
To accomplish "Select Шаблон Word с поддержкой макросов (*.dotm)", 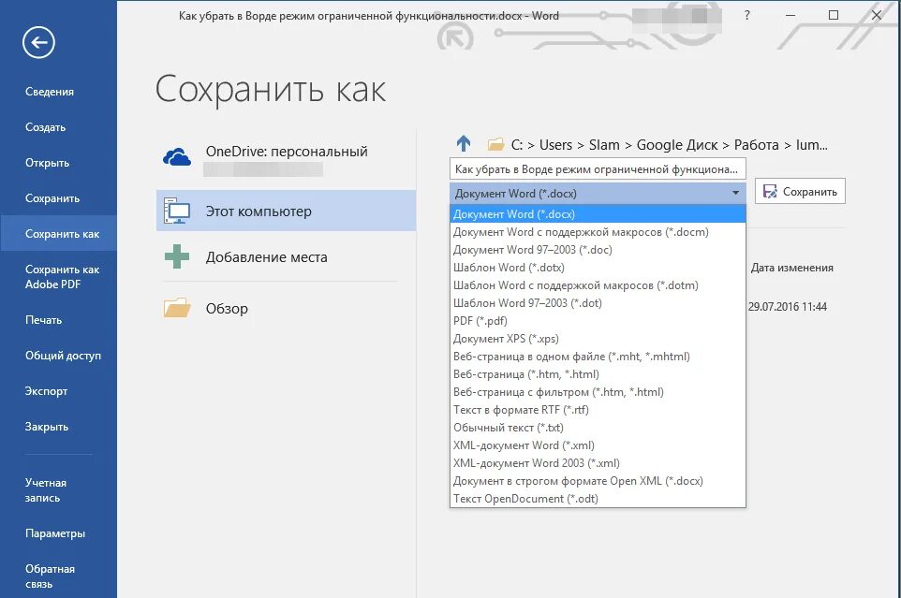I will (598, 285).
